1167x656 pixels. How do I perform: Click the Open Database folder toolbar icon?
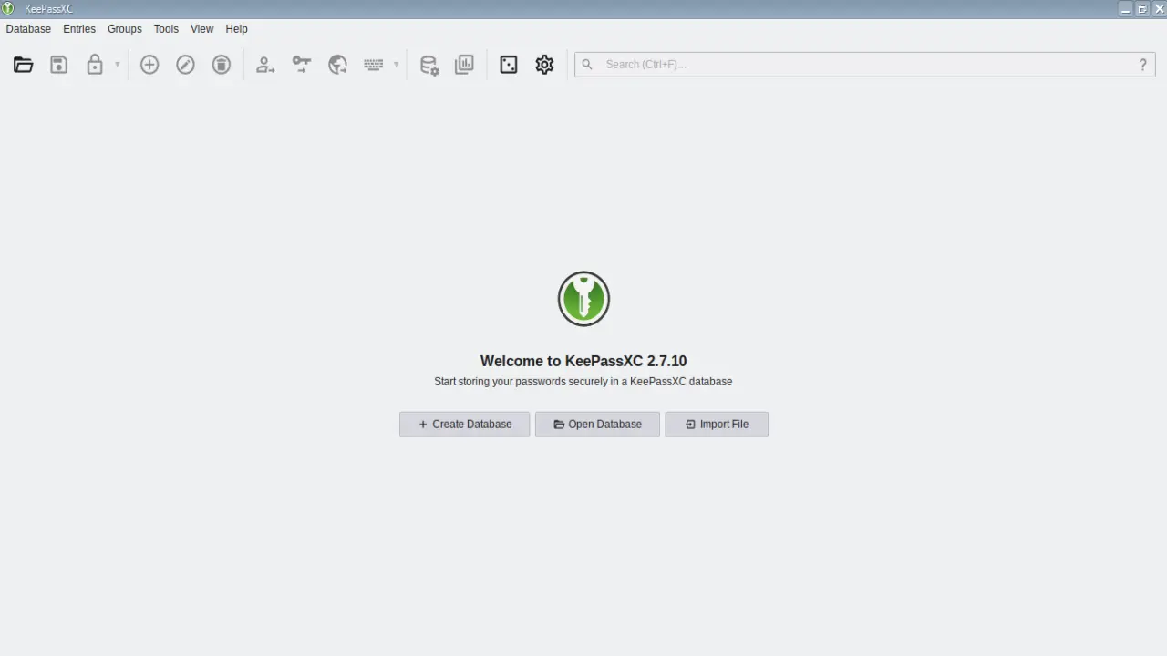pos(24,65)
